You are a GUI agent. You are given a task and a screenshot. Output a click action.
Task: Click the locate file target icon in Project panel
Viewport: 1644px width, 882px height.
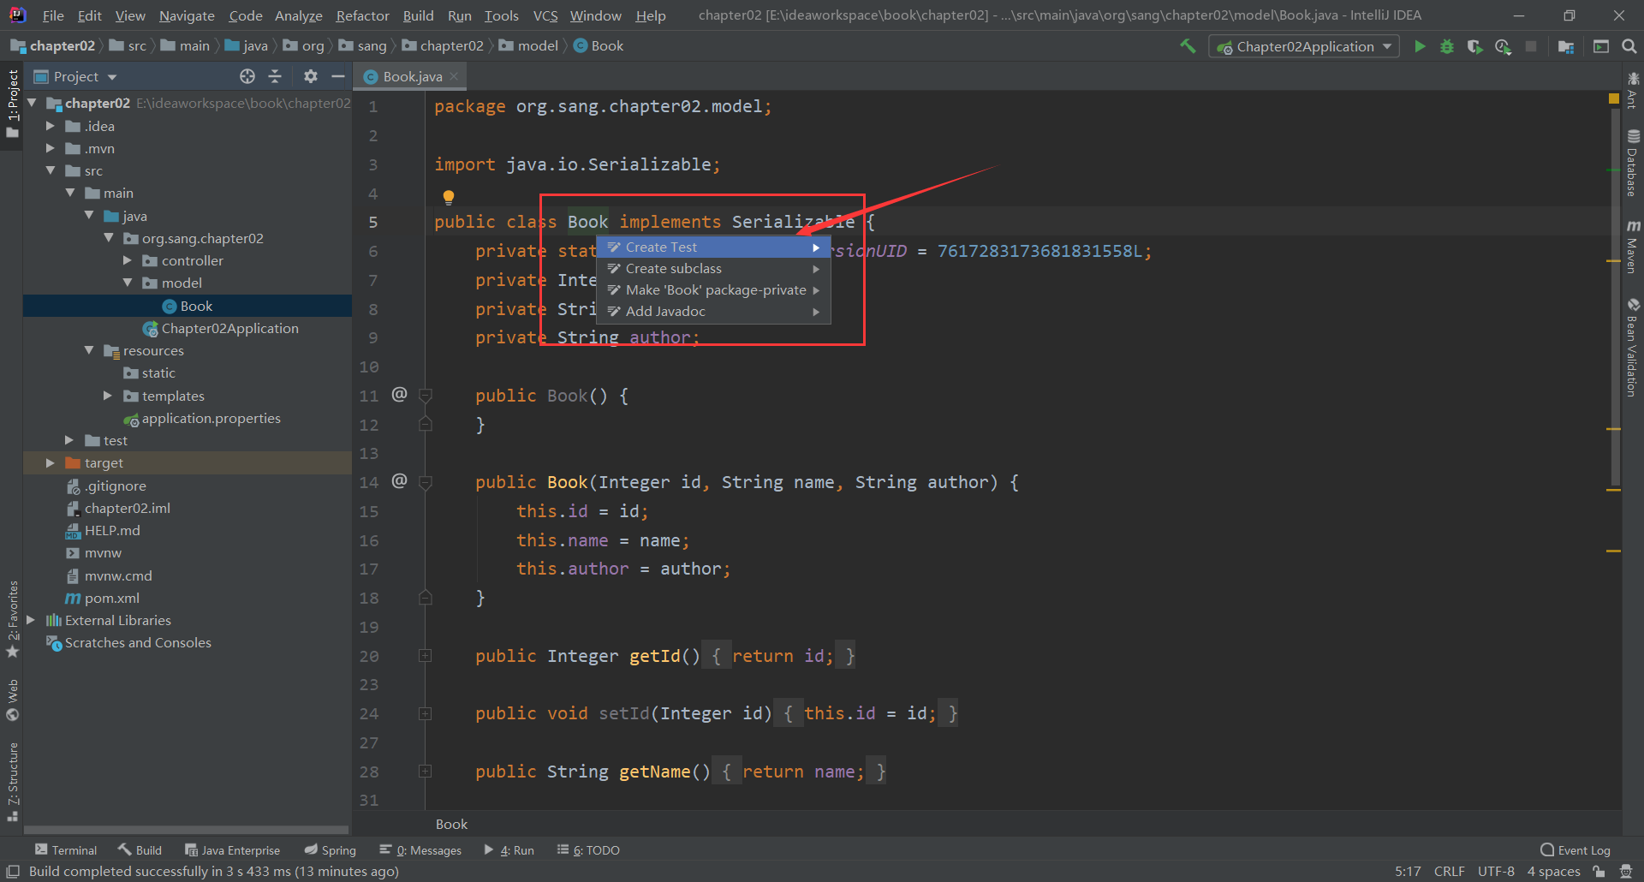[247, 76]
